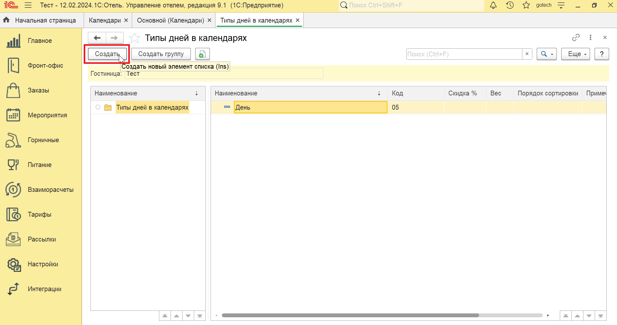Screen dimensions: 617x325
Task: Click Порядок сортировки column header
Action: [548, 93]
